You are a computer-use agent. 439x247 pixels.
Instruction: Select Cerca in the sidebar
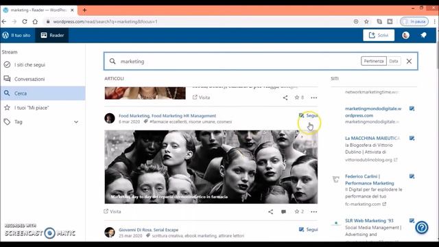pos(43,93)
